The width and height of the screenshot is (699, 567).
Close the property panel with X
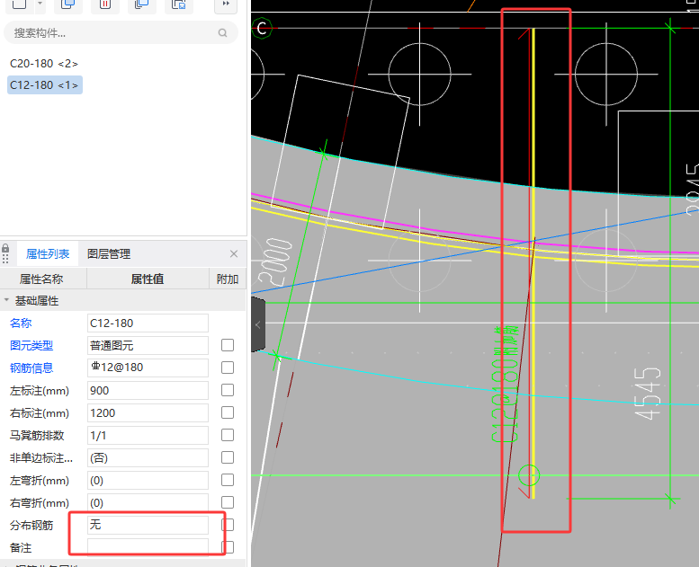pos(234,253)
